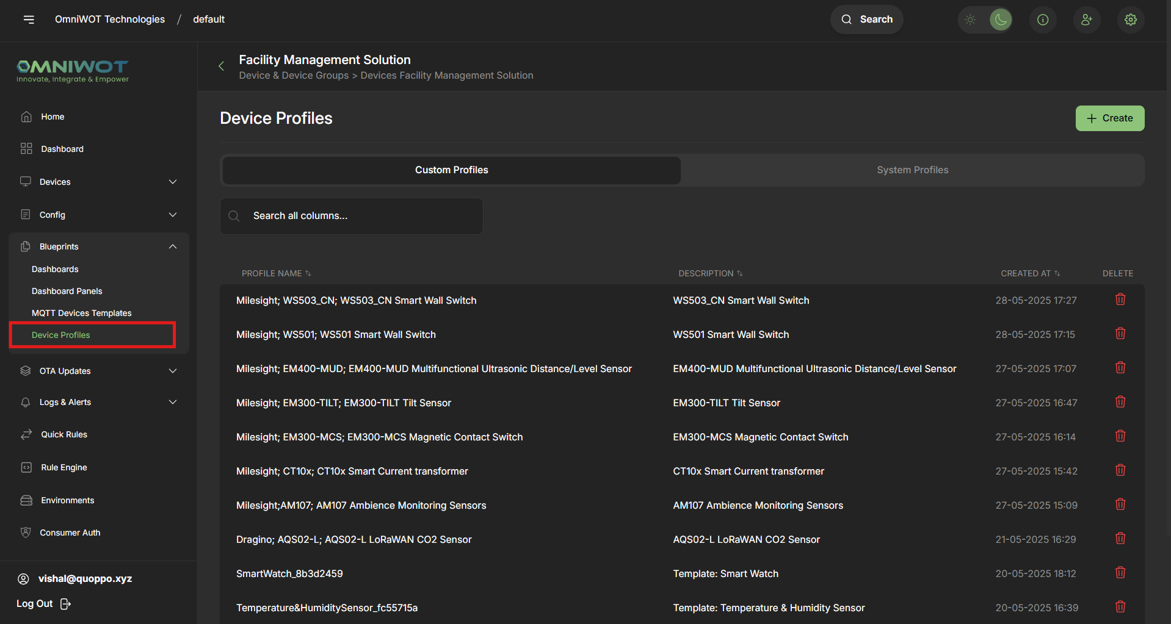Click the Search all columns field

(351, 215)
